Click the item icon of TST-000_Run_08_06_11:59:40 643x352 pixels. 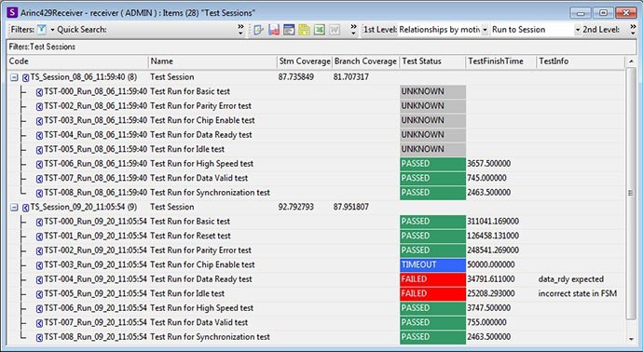39,92
